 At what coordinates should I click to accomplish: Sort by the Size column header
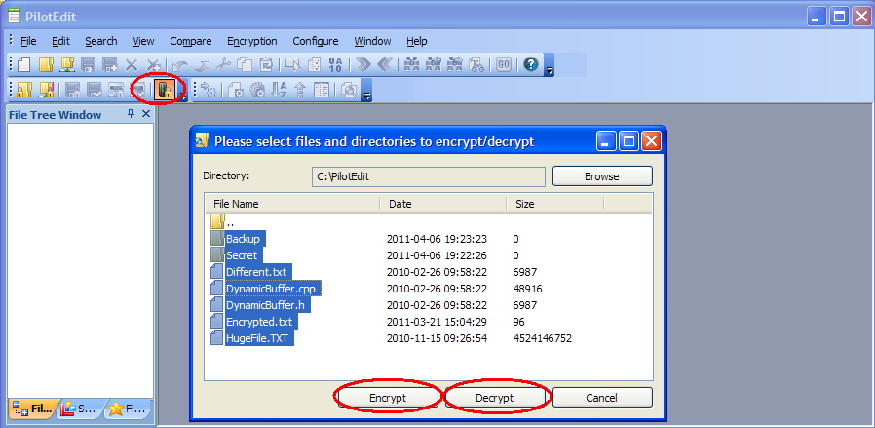point(555,204)
